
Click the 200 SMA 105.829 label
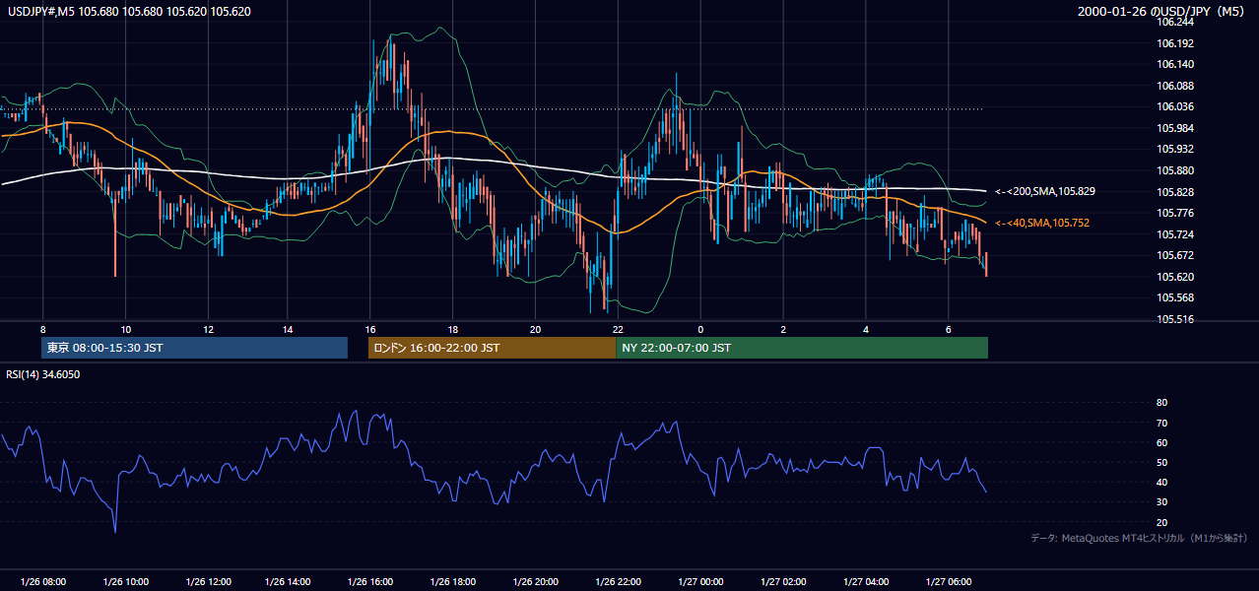coord(1045,191)
